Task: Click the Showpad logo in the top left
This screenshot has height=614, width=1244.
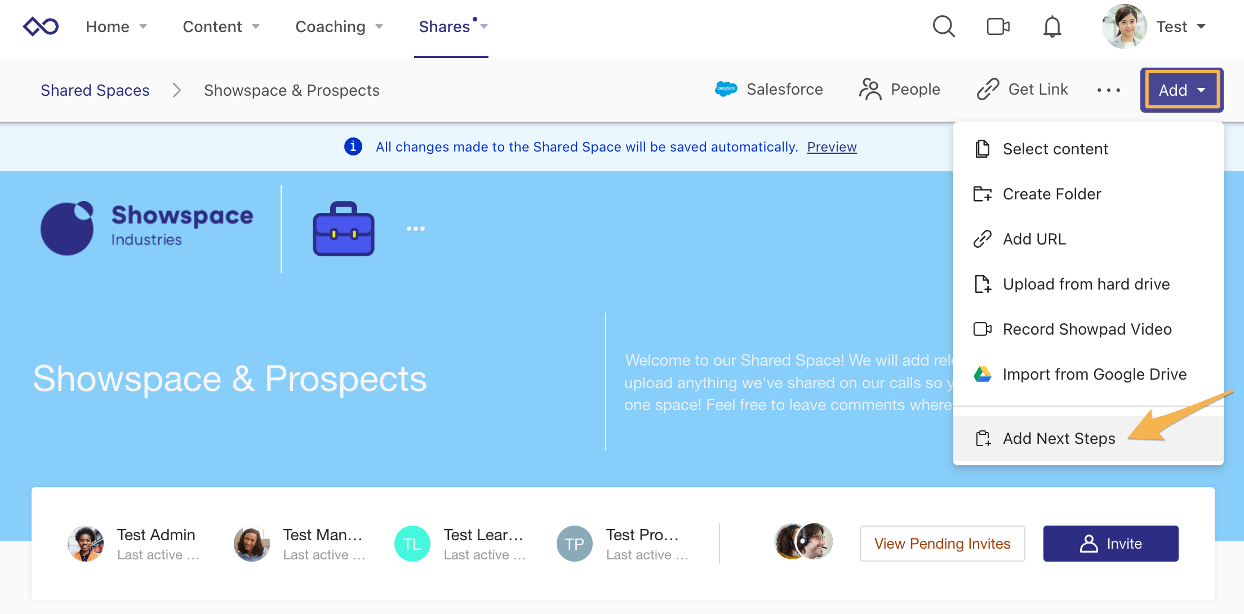Action: [40, 25]
